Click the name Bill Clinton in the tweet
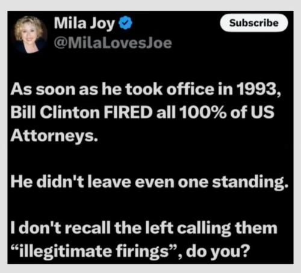Viewport: 301px width, 273px height. pyautogui.click(x=55, y=112)
